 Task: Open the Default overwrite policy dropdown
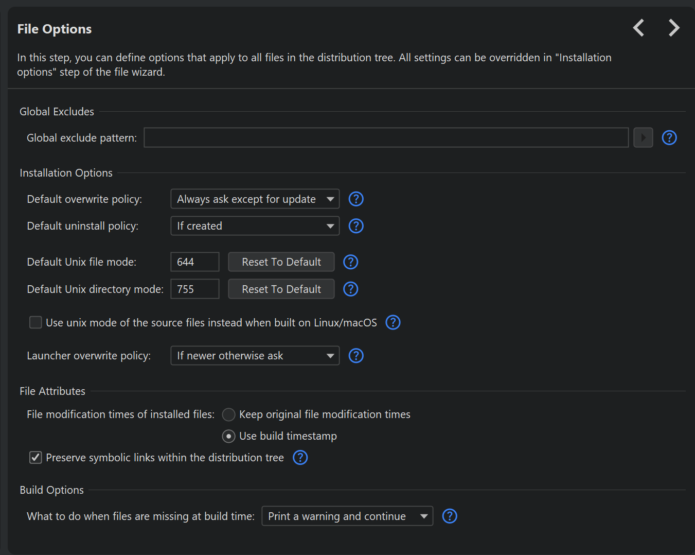255,199
